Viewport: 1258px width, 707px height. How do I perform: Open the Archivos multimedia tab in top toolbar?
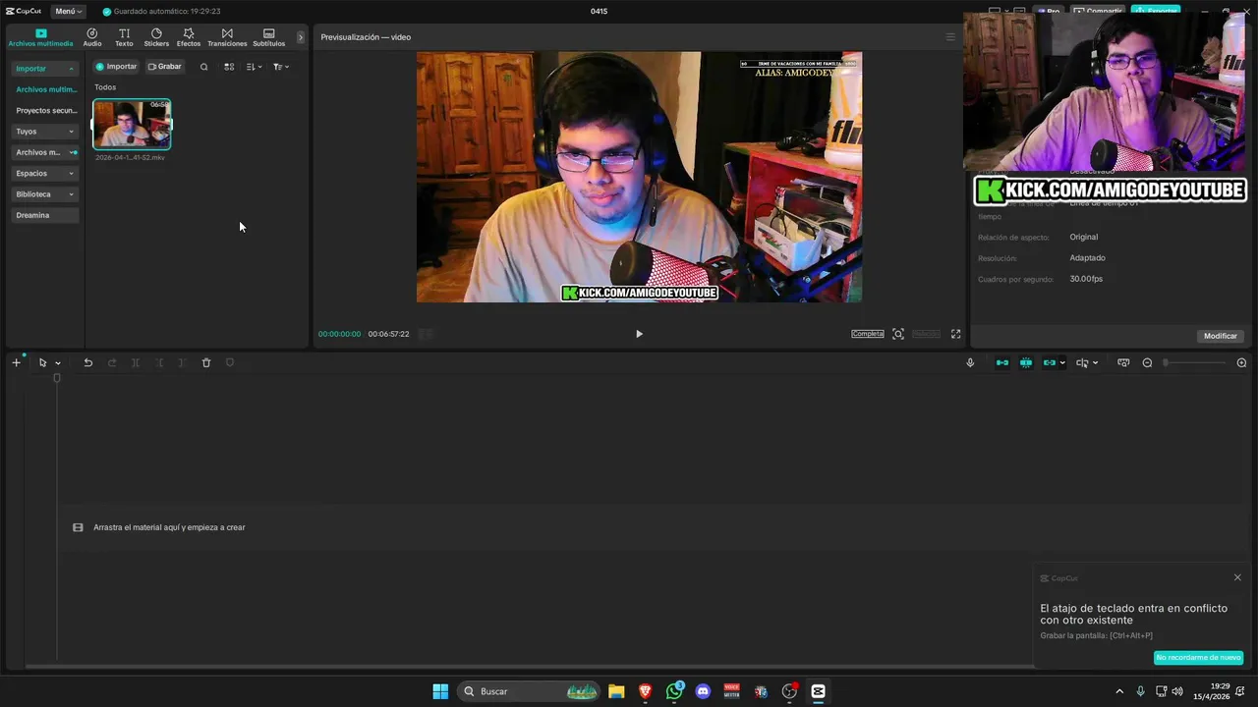click(x=40, y=37)
